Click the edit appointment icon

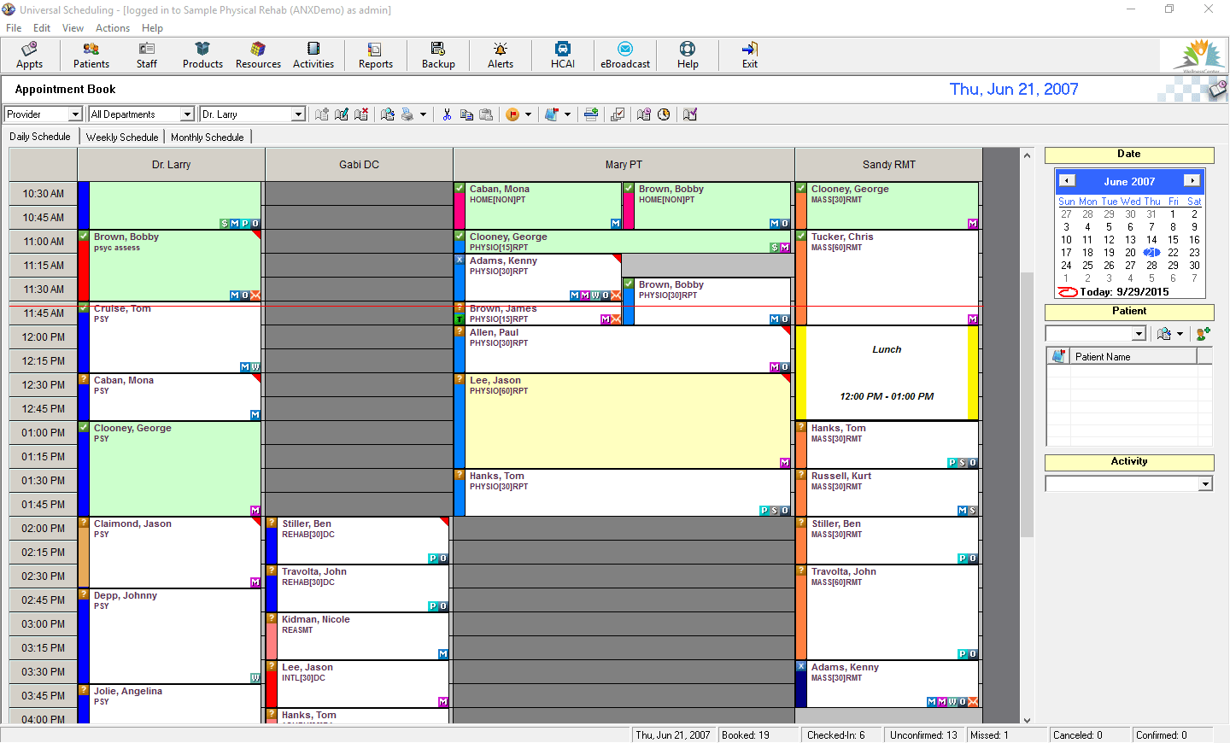(x=342, y=114)
